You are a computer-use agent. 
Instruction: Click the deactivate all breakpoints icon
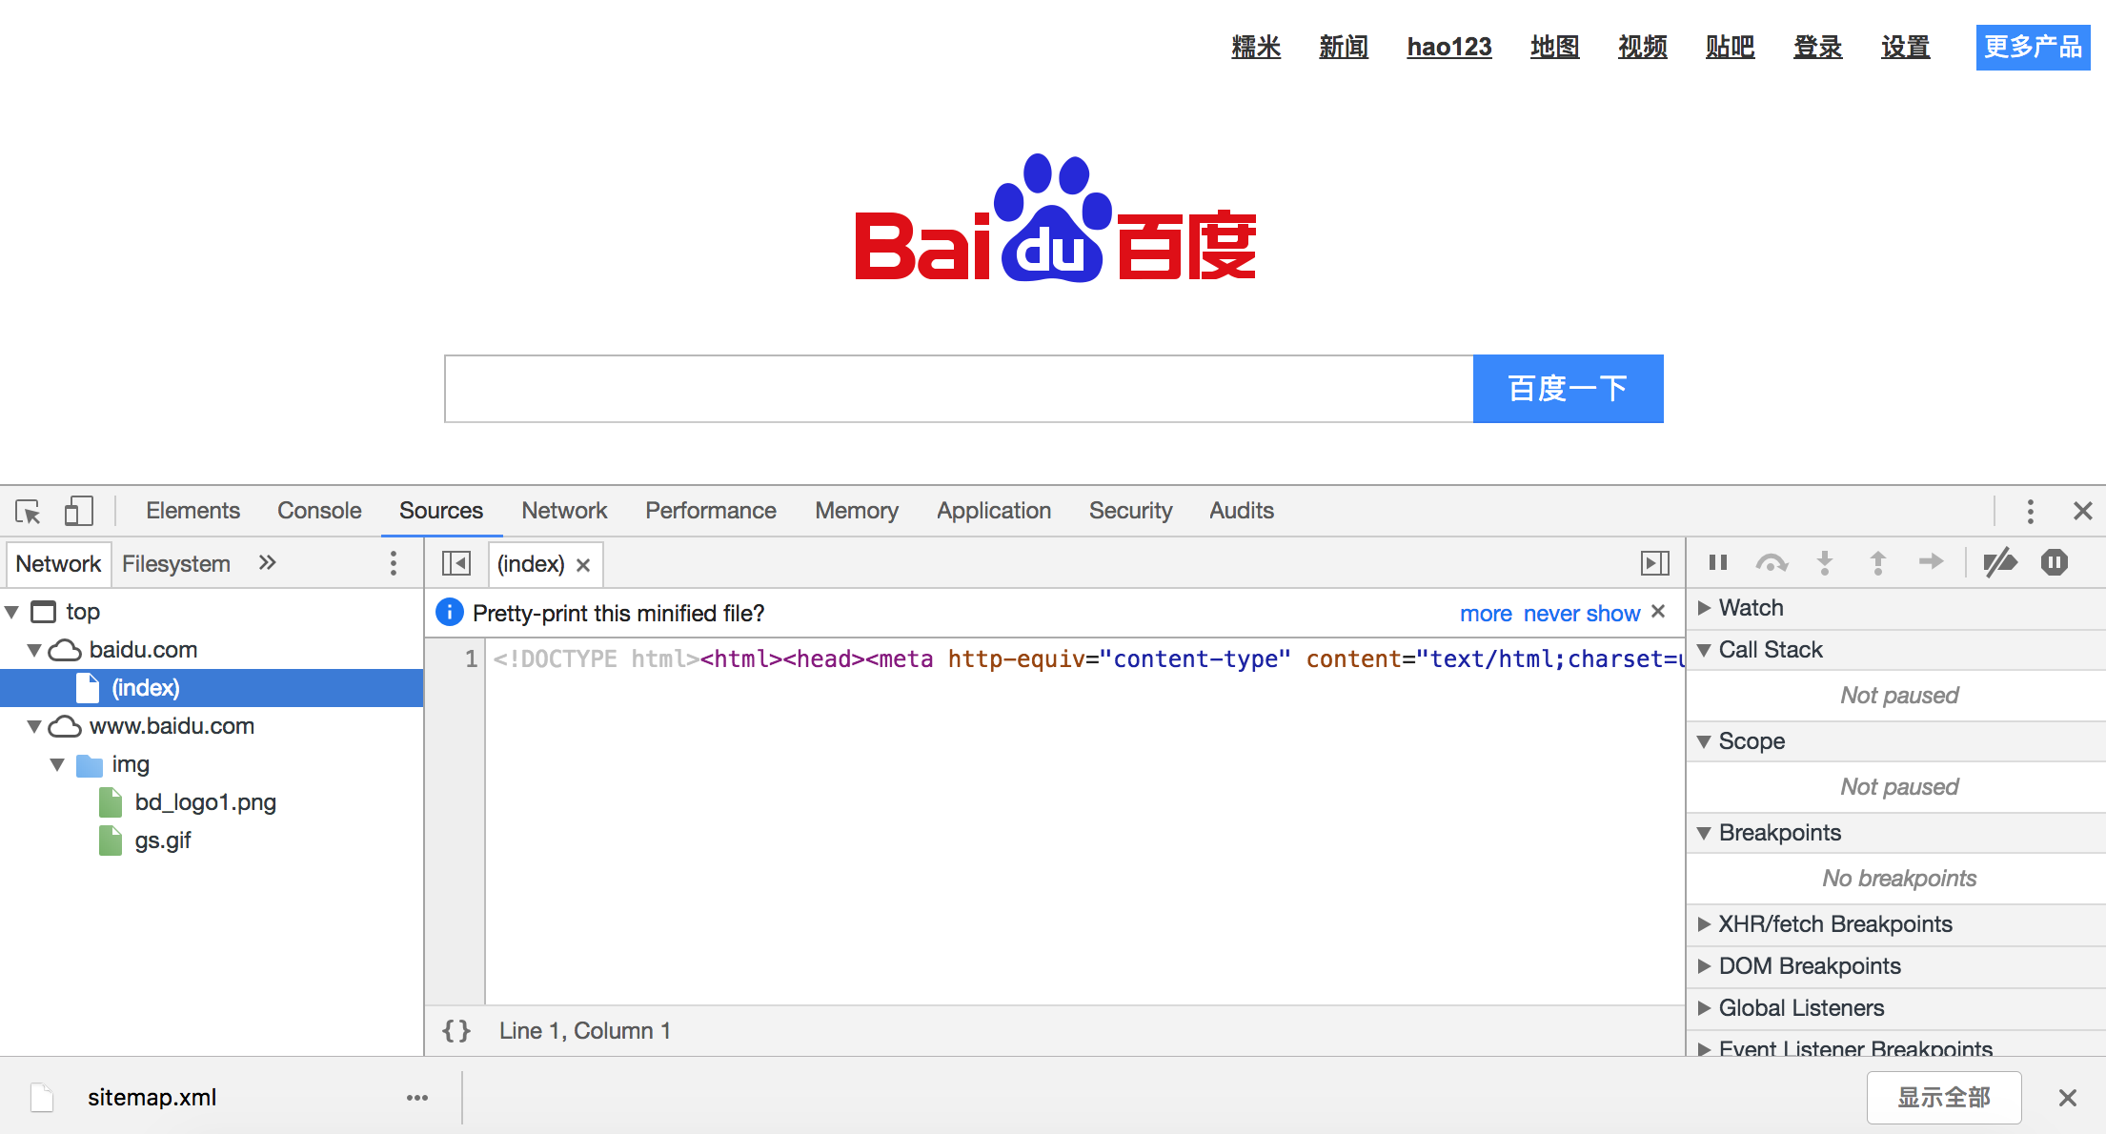[2000, 563]
